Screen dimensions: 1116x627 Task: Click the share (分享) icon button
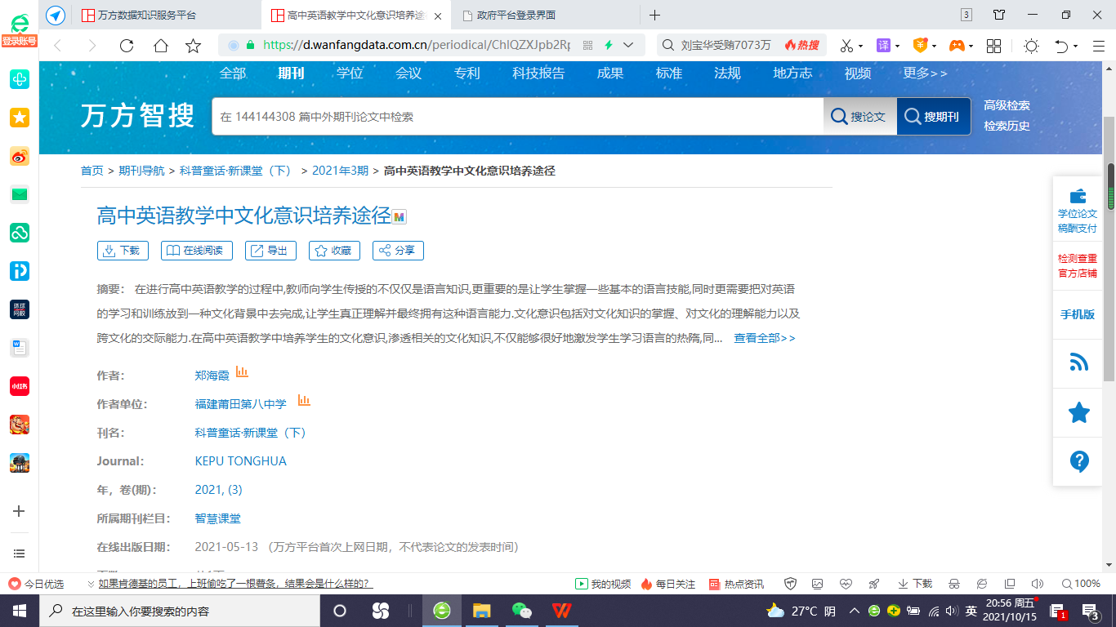pyautogui.click(x=398, y=251)
